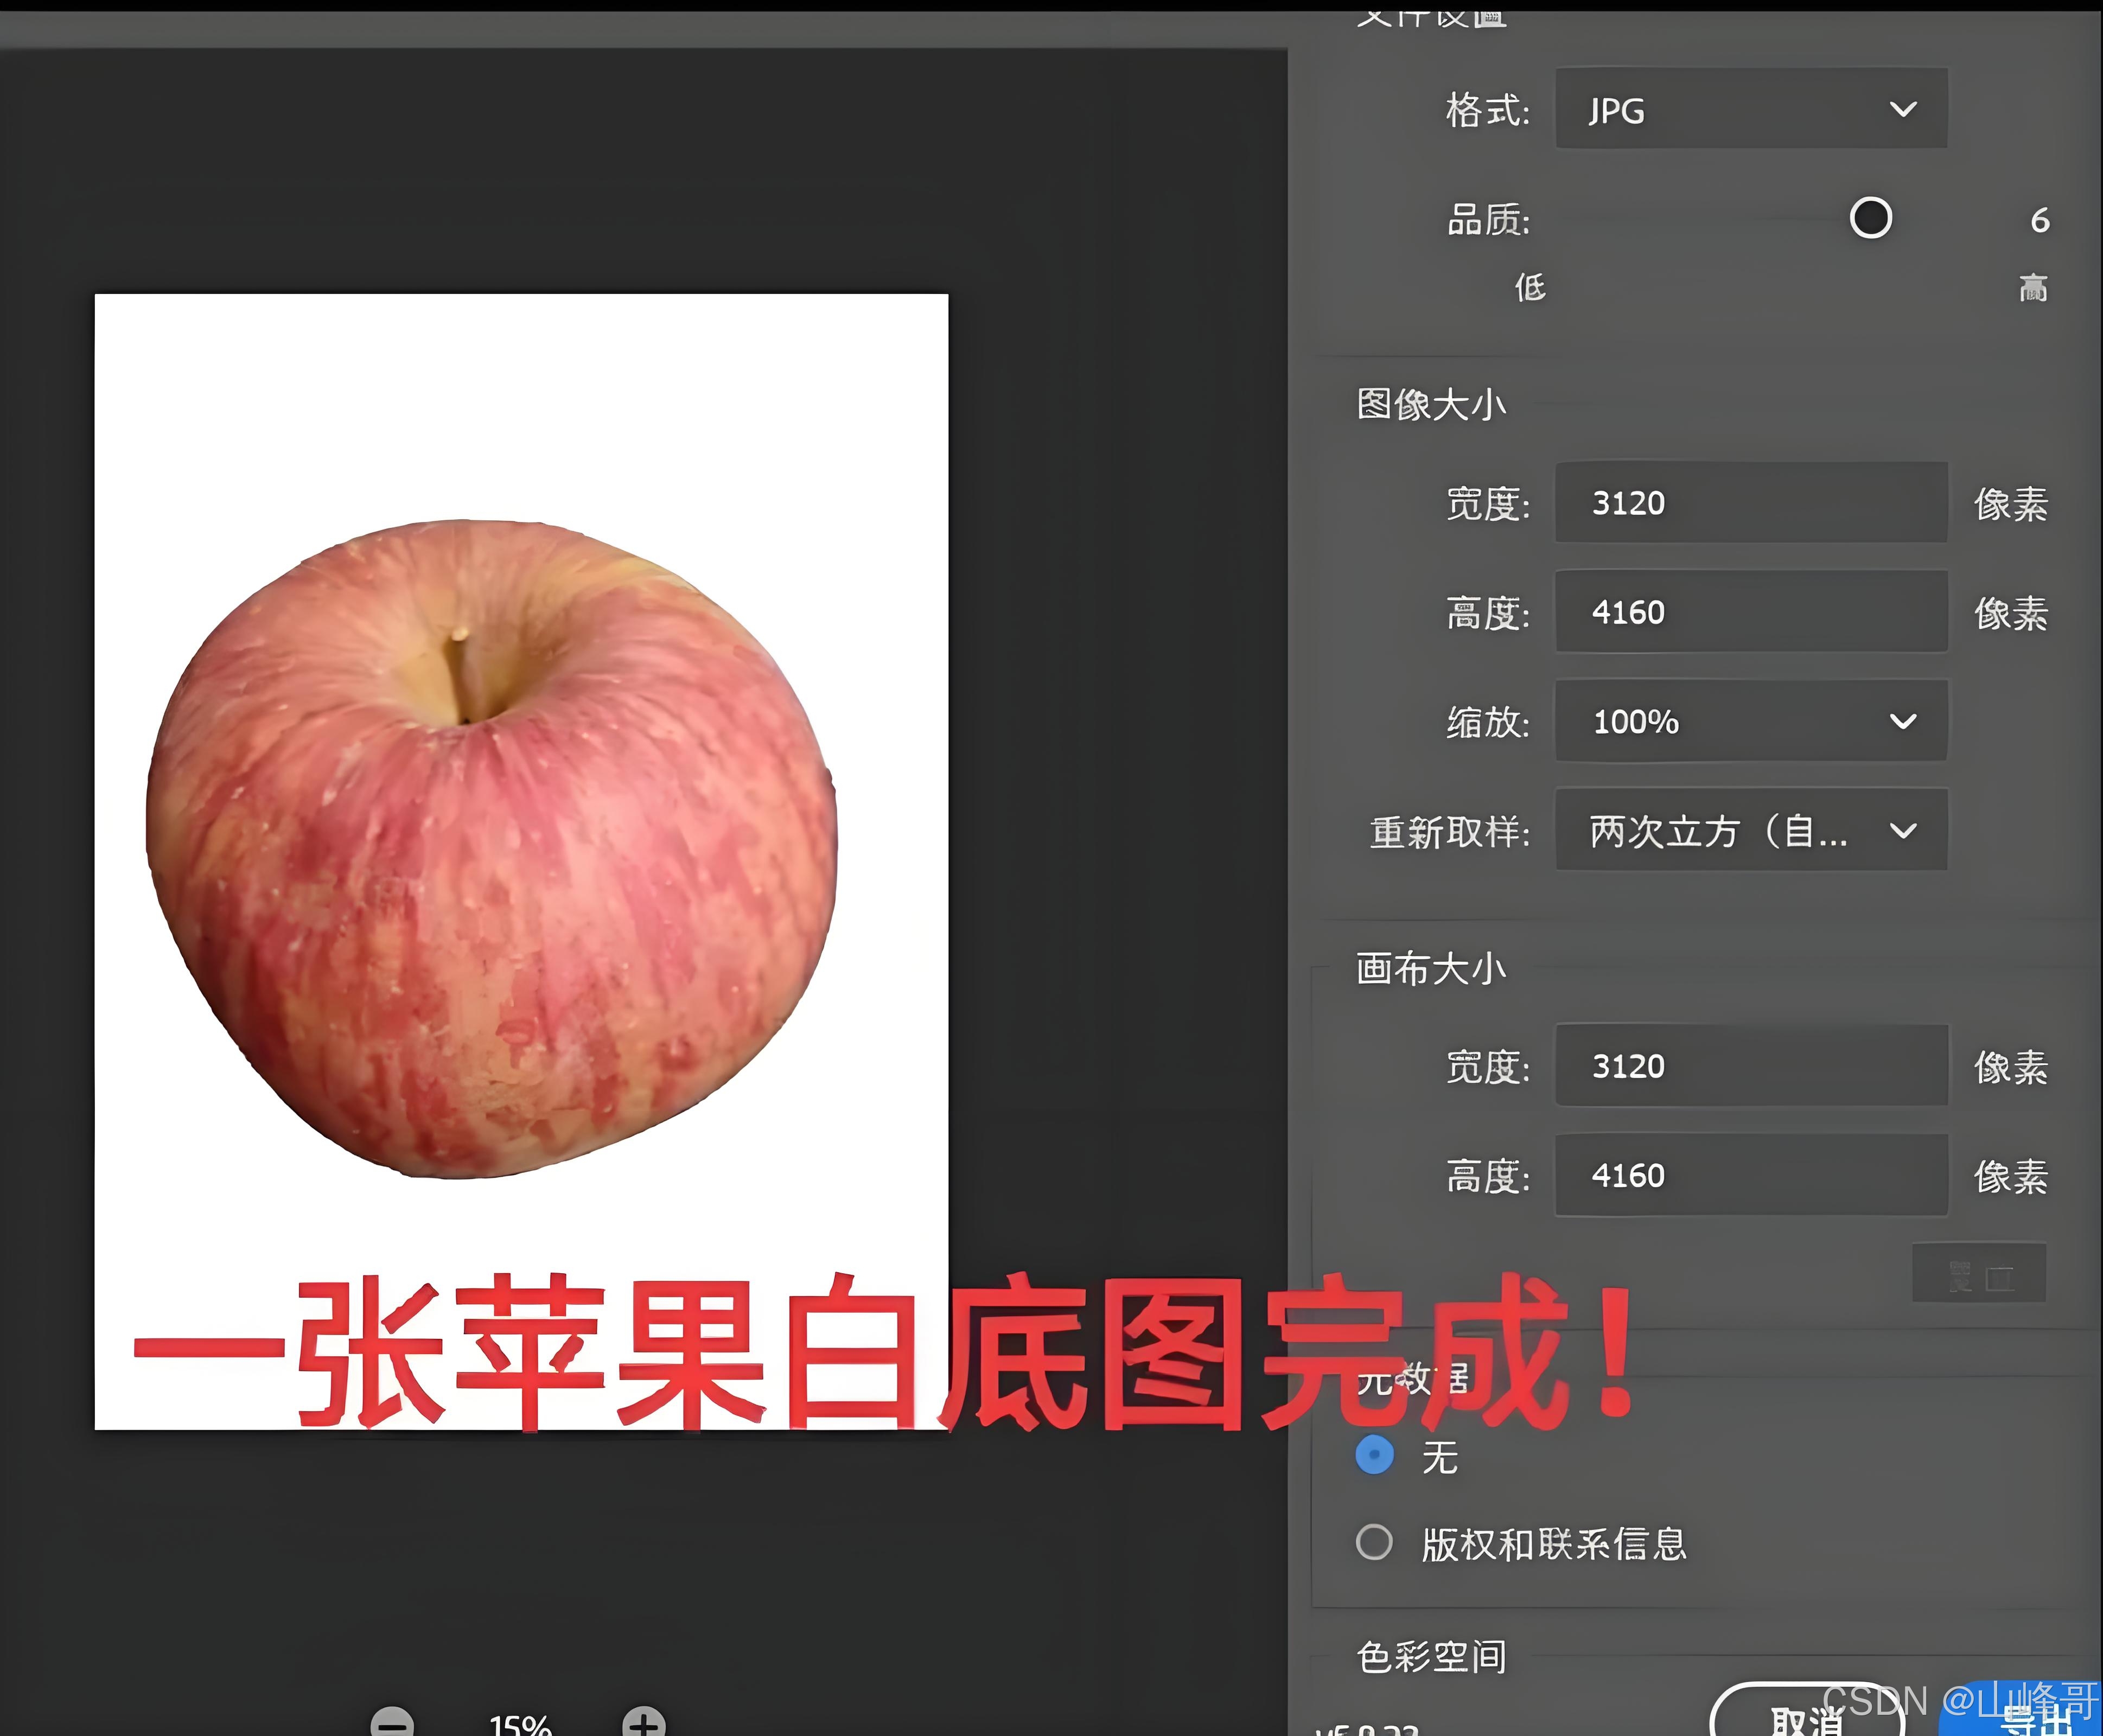Open the 重新取样 method dropdown

(x=1750, y=830)
